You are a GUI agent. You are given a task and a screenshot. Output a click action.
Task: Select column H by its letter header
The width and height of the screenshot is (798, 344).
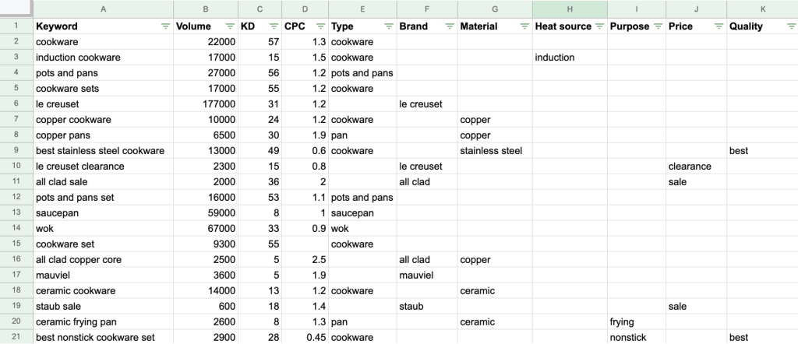(570, 9)
